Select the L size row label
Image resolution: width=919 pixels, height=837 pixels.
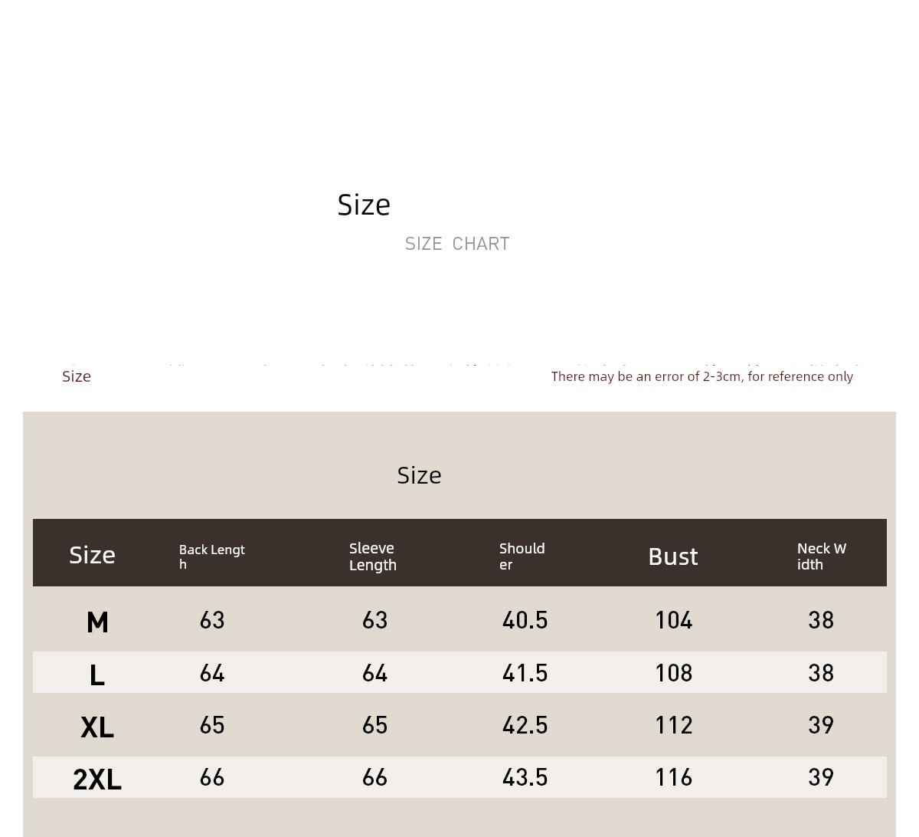[x=96, y=675]
